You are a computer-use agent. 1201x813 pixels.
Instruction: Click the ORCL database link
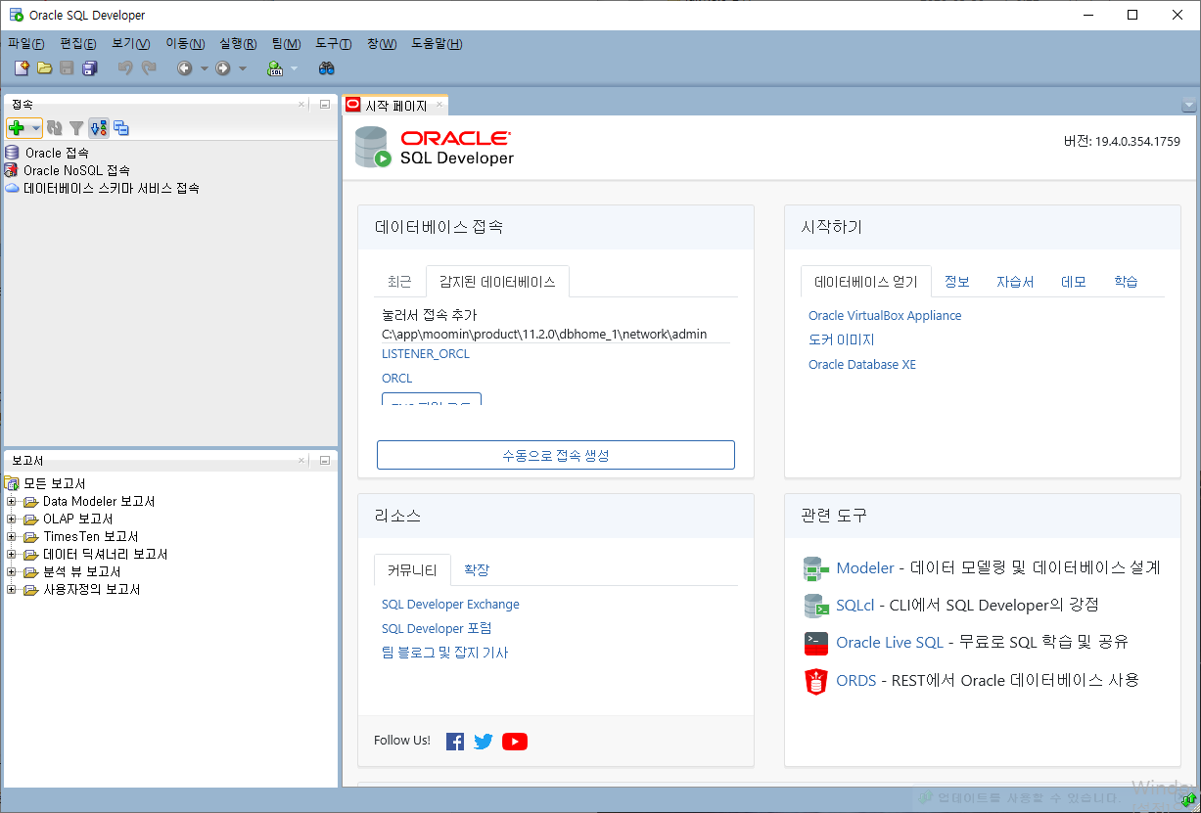pos(397,379)
